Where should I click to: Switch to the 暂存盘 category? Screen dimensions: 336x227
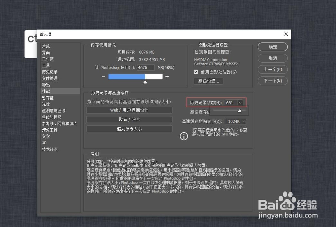coord(48,98)
